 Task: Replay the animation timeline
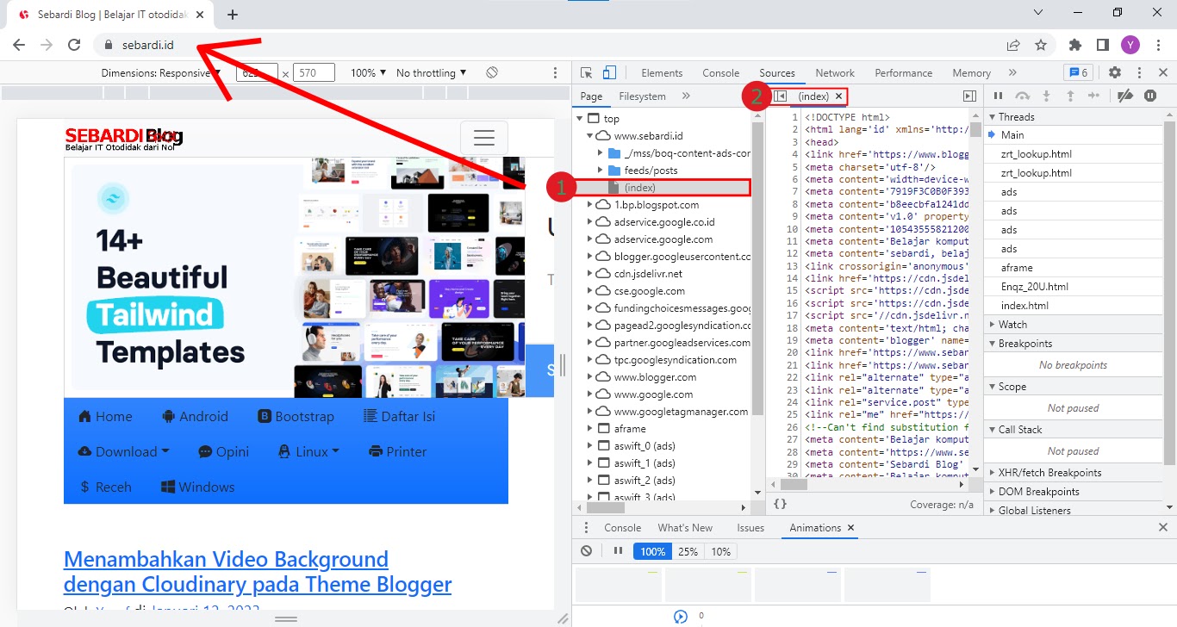[681, 616]
